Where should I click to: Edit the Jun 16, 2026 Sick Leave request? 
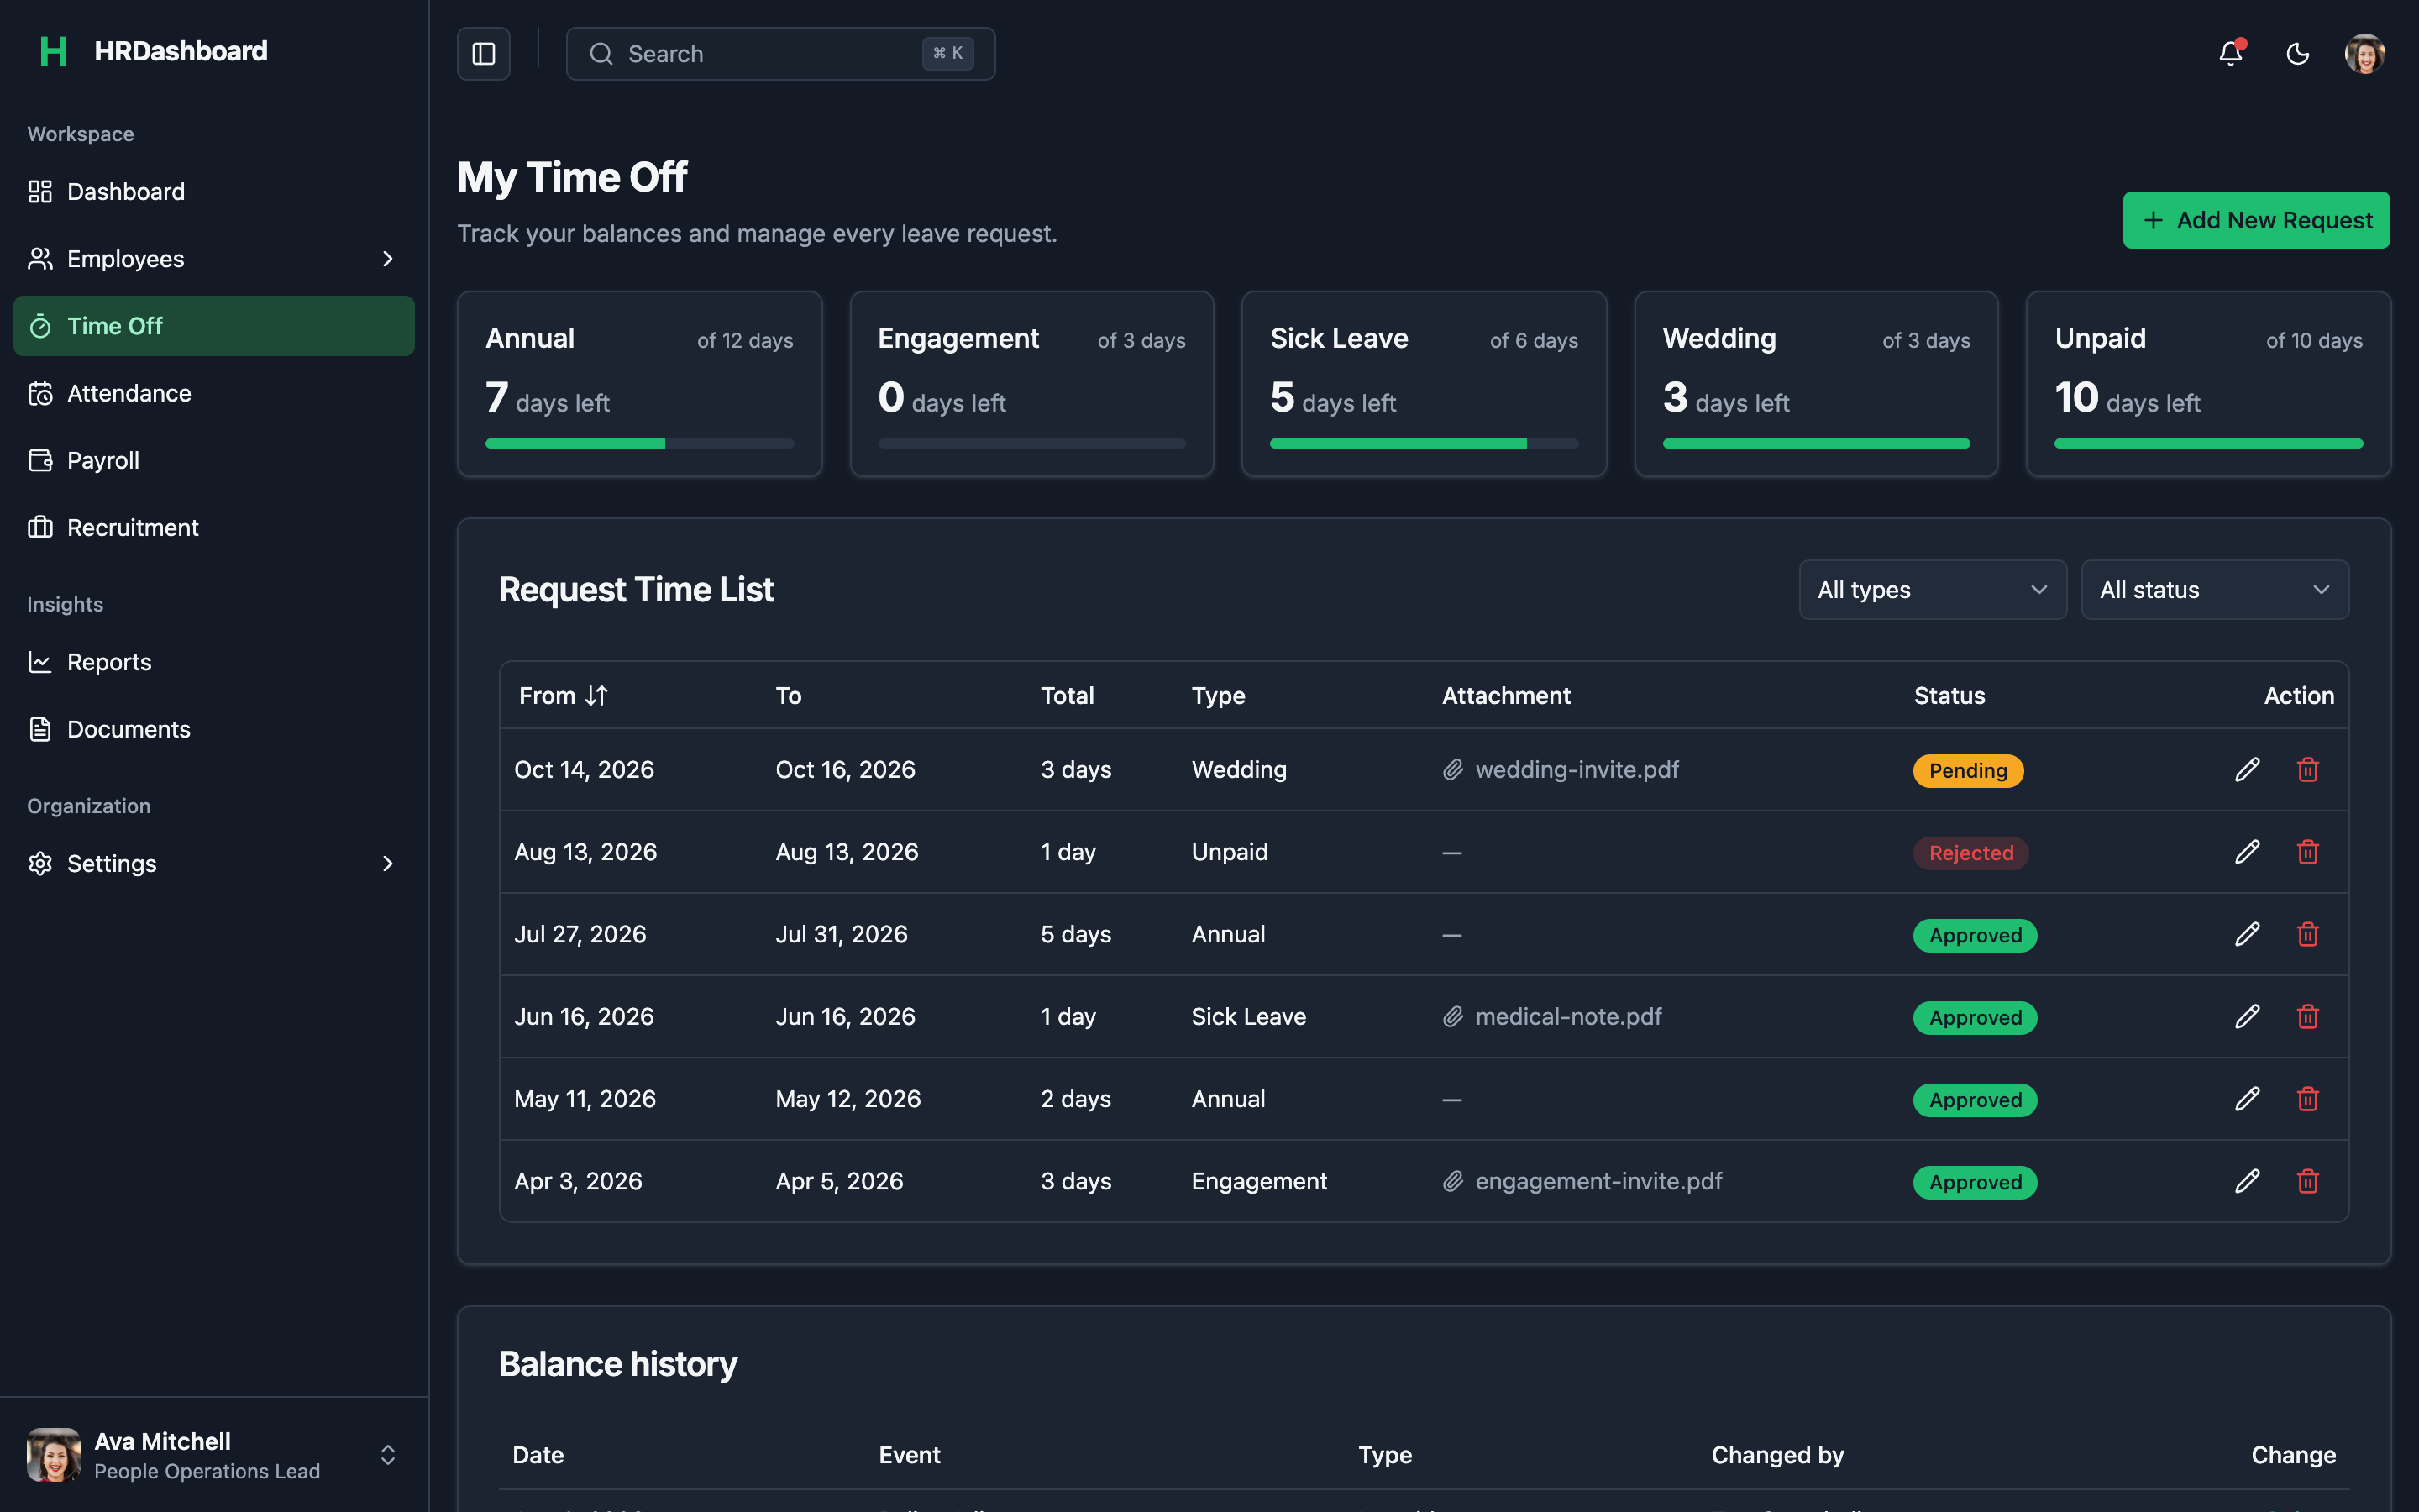click(x=2247, y=1016)
